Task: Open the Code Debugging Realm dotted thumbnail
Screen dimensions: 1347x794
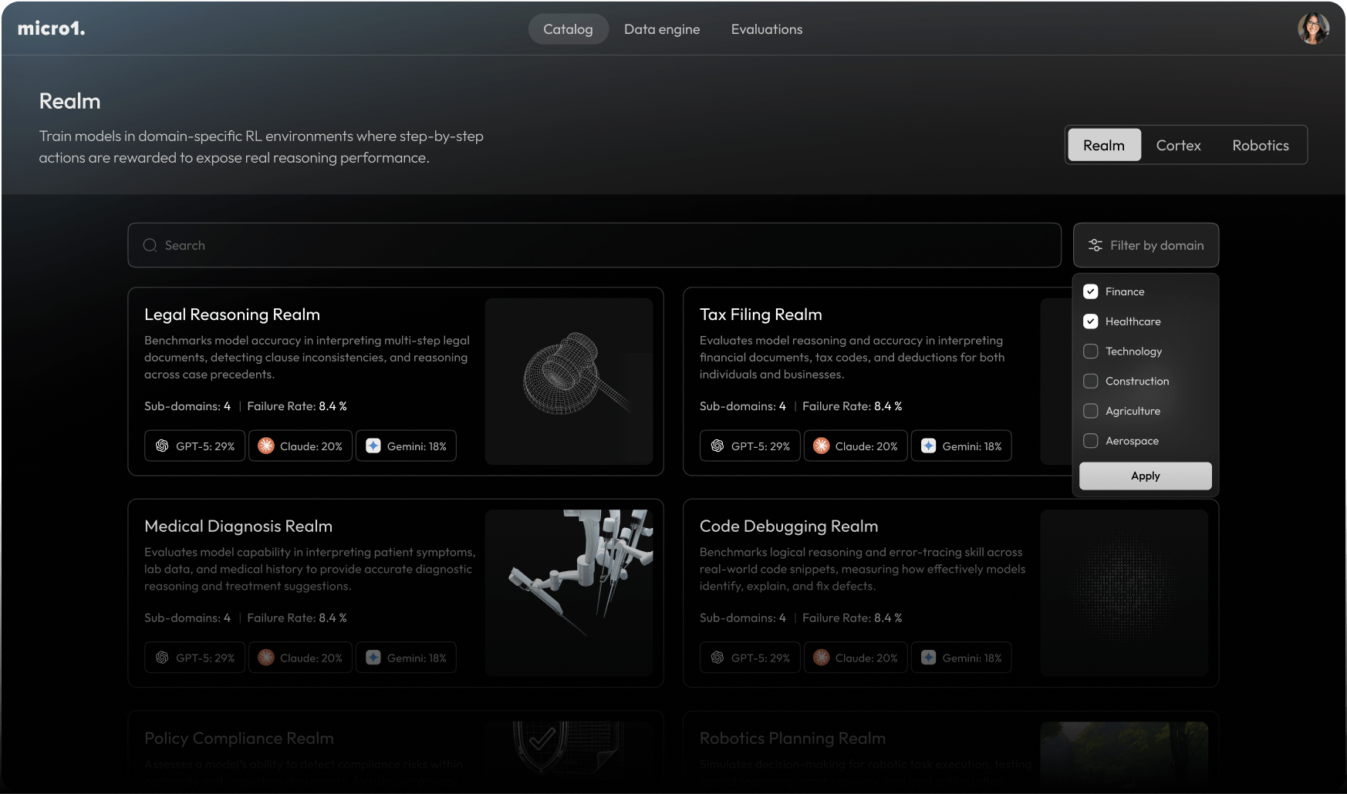Action: point(1124,593)
